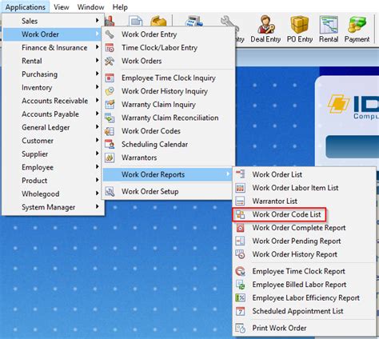Screen dimensions: 379x339
Task: Expand the Accounts Receivable submenu arrow
Action: [x=98, y=100]
